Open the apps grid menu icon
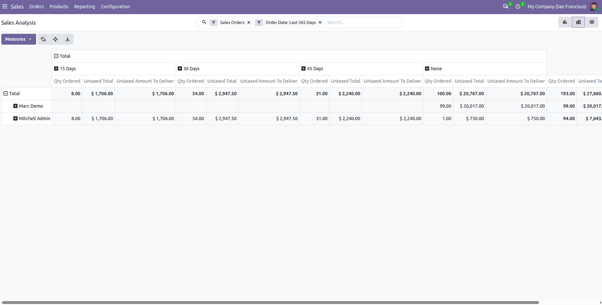 (5, 7)
